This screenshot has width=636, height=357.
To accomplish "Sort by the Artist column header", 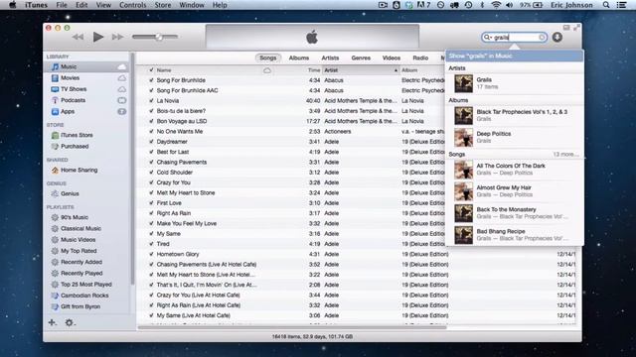I will (361, 70).
